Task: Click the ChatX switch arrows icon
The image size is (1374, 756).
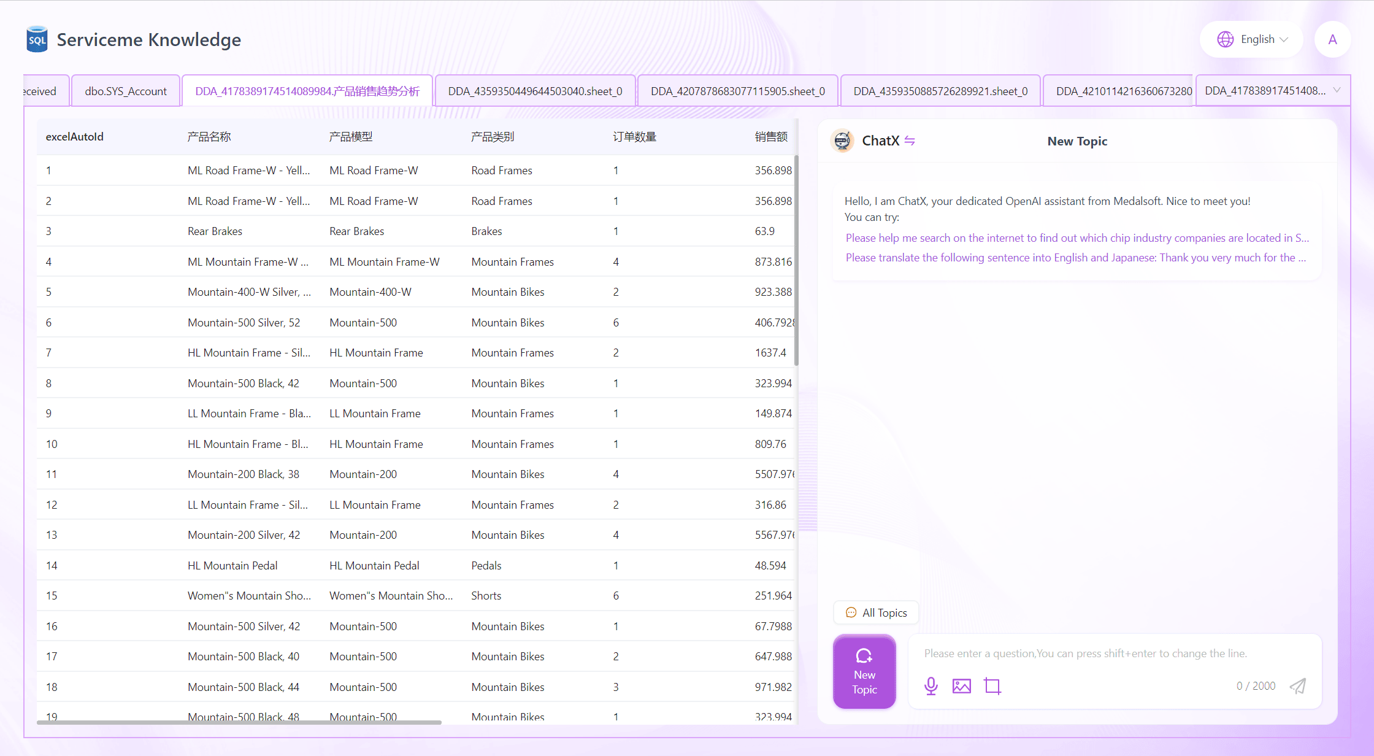Action: (910, 141)
